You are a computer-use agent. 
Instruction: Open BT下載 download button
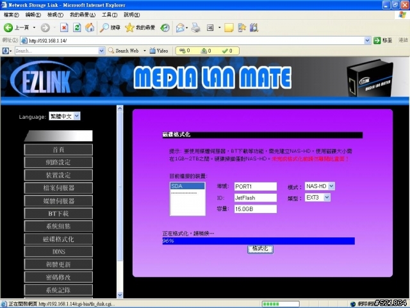58,214
